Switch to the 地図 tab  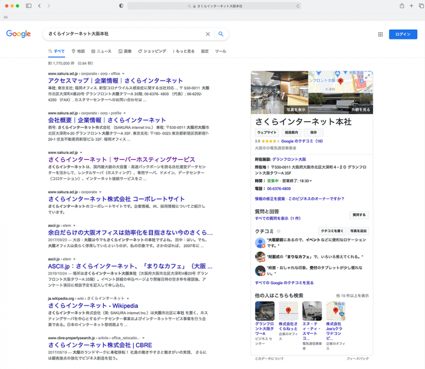coord(78,51)
